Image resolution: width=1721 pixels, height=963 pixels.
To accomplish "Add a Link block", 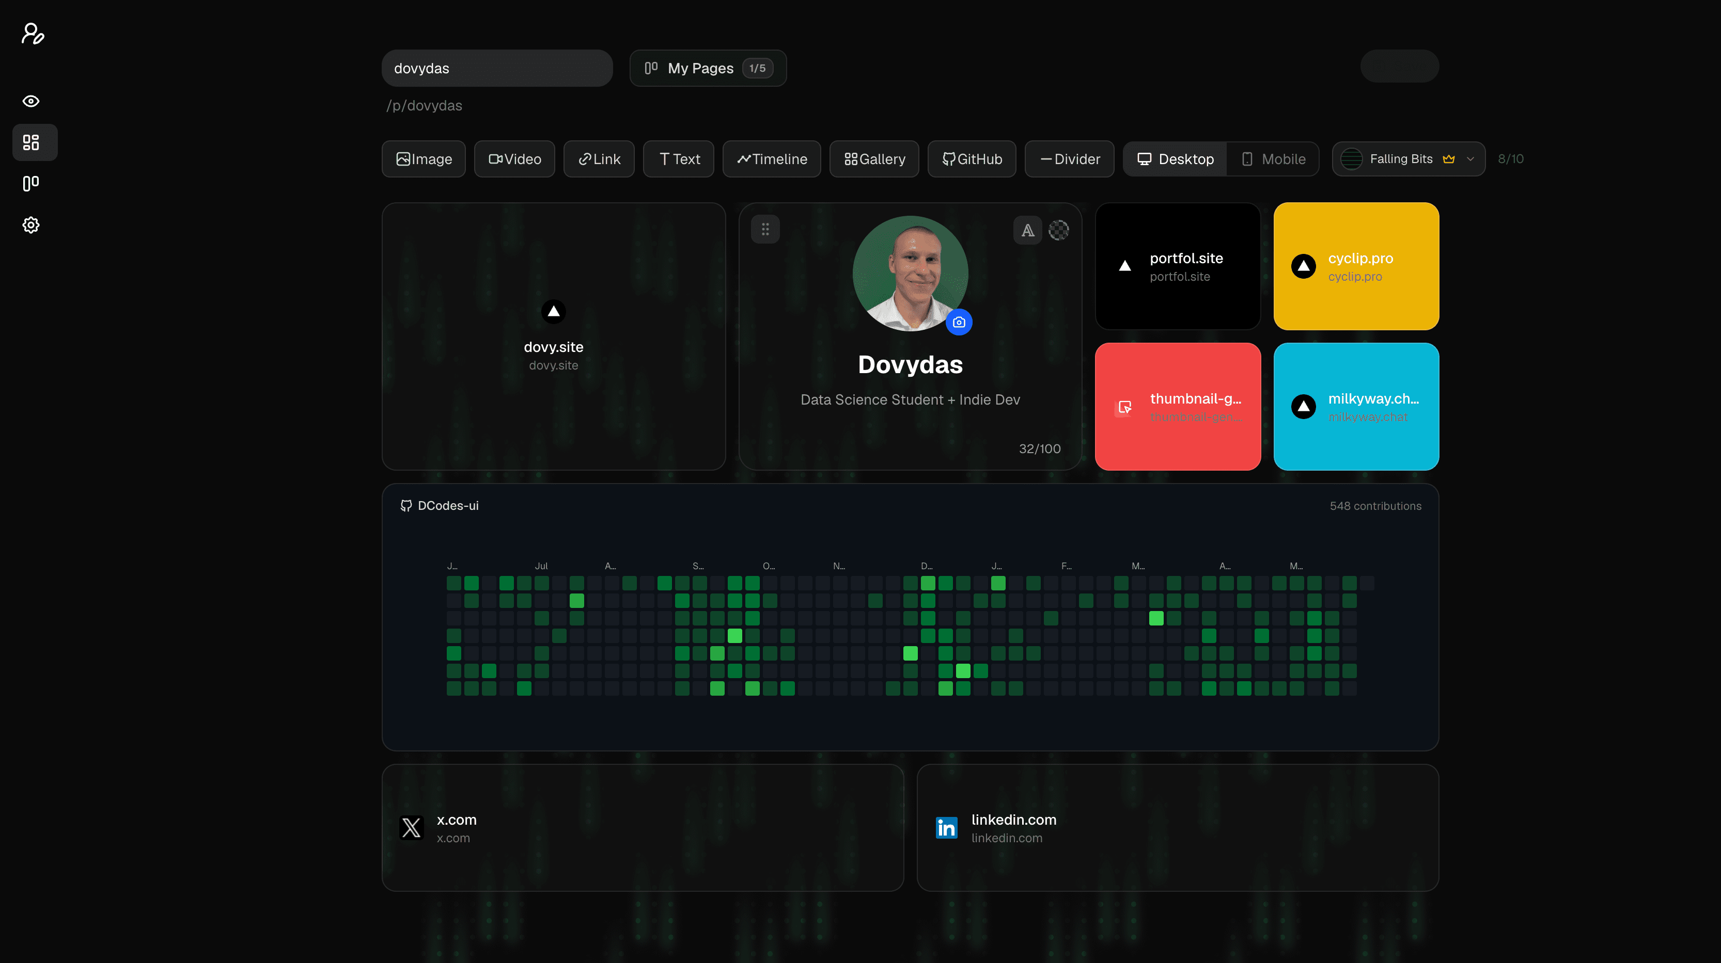I will coord(599,159).
